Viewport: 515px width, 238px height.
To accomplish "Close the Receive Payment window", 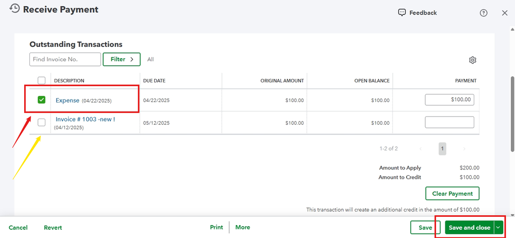I will click(505, 13).
